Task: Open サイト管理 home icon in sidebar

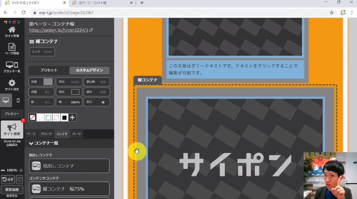Action: (12, 32)
